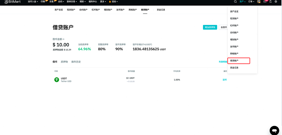Expand the 法币入金 dropdown menu
This screenshot has height=135, width=282.
(x=33, y=2)
